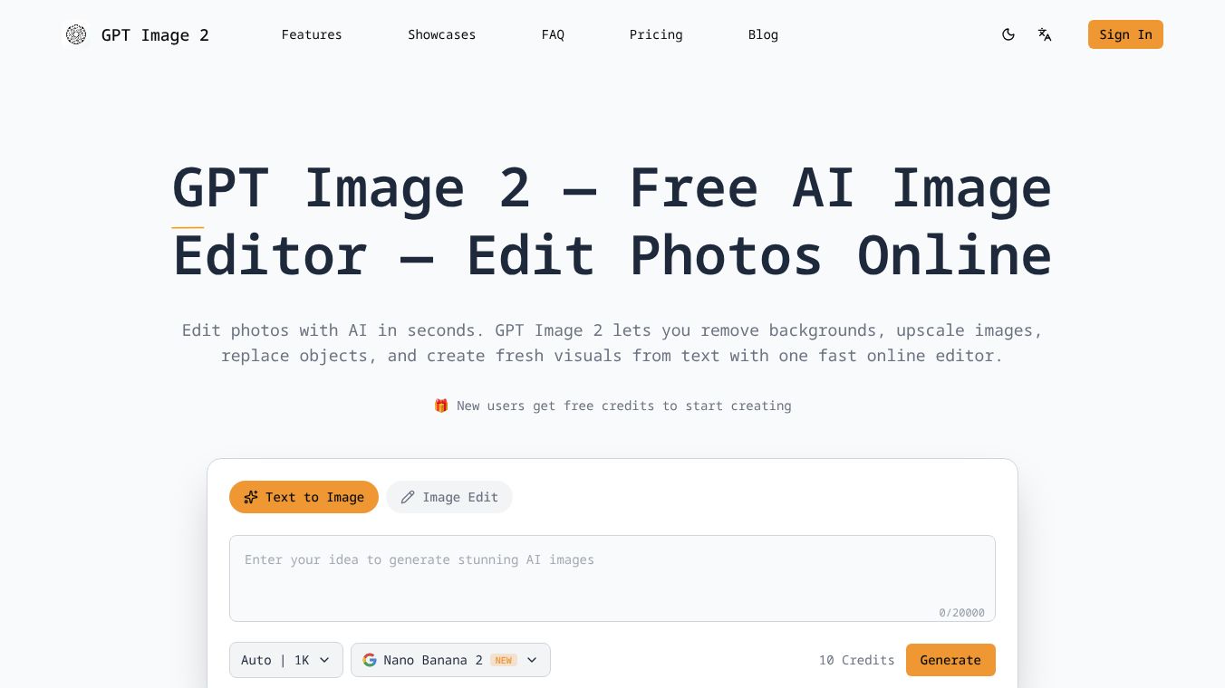Click the GPT Image 2 brand name

click(x=155, y=35)
